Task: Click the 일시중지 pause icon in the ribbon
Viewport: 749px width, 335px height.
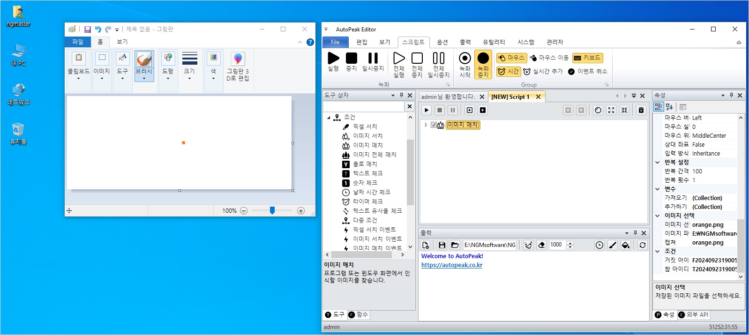Action: tap(373, 61)
